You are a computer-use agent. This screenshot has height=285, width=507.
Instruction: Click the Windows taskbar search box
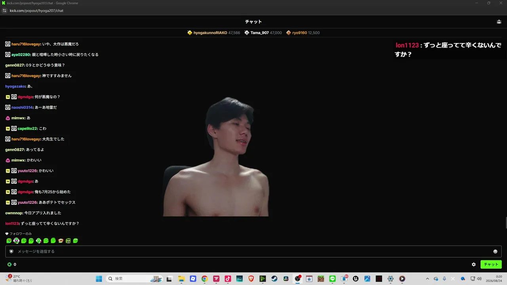pos(135,279)
